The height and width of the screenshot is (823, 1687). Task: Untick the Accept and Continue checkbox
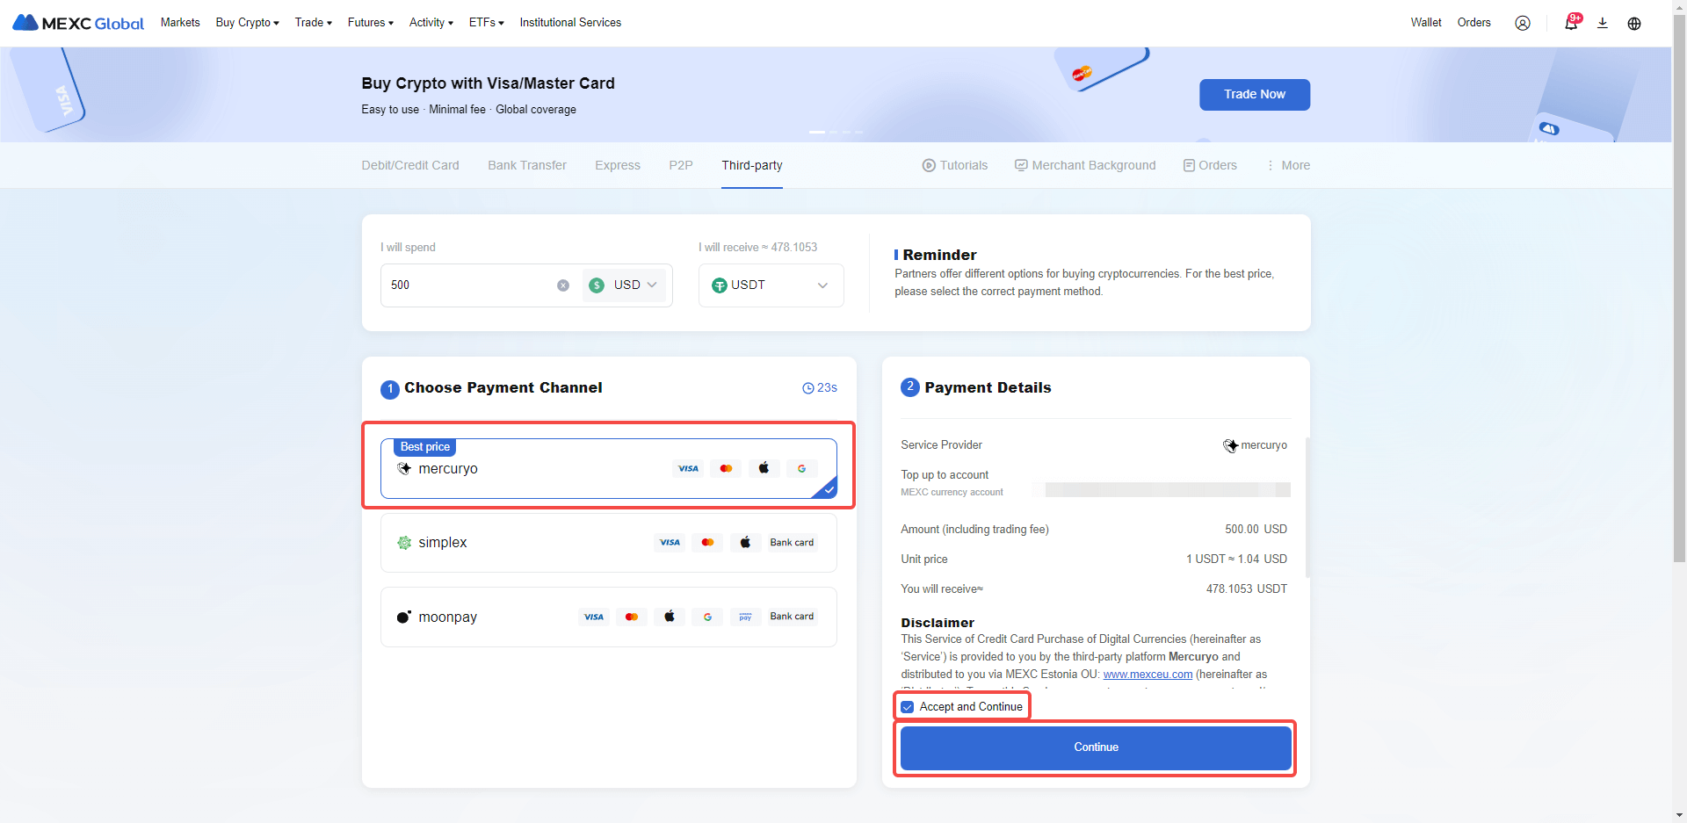[908, 707]
